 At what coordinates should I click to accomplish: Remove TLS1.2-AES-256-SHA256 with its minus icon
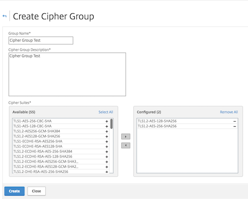(x=235, y=126)
